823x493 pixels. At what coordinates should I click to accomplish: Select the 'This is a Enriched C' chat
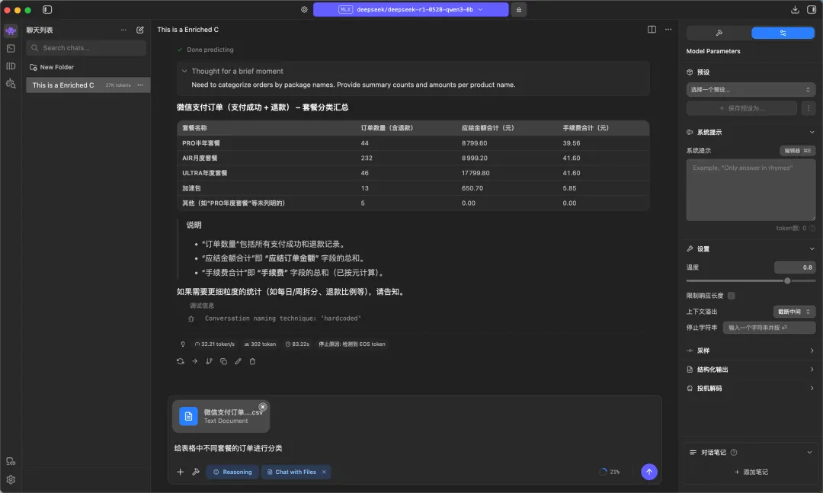(x=88, y=85)
